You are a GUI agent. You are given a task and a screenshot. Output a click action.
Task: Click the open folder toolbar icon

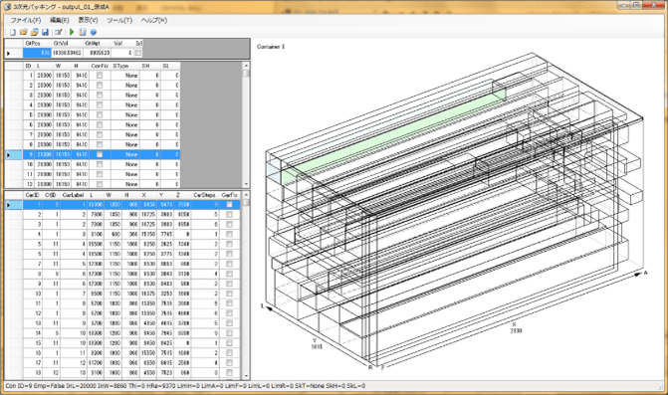(x=24, y=32)
